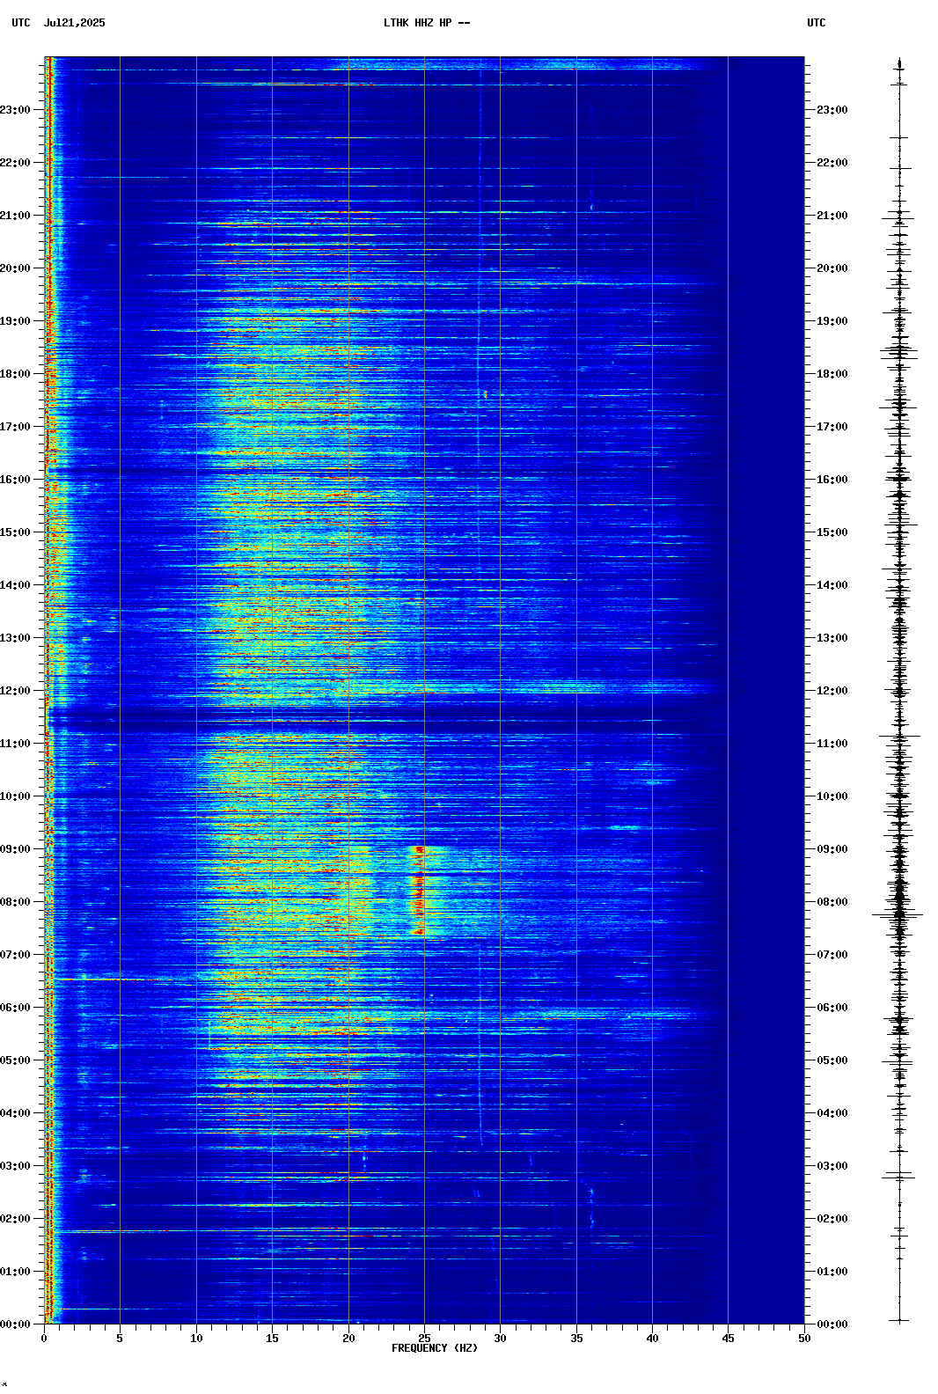Click the "LTHK HHZ HP --" station title

pos(427,23)
